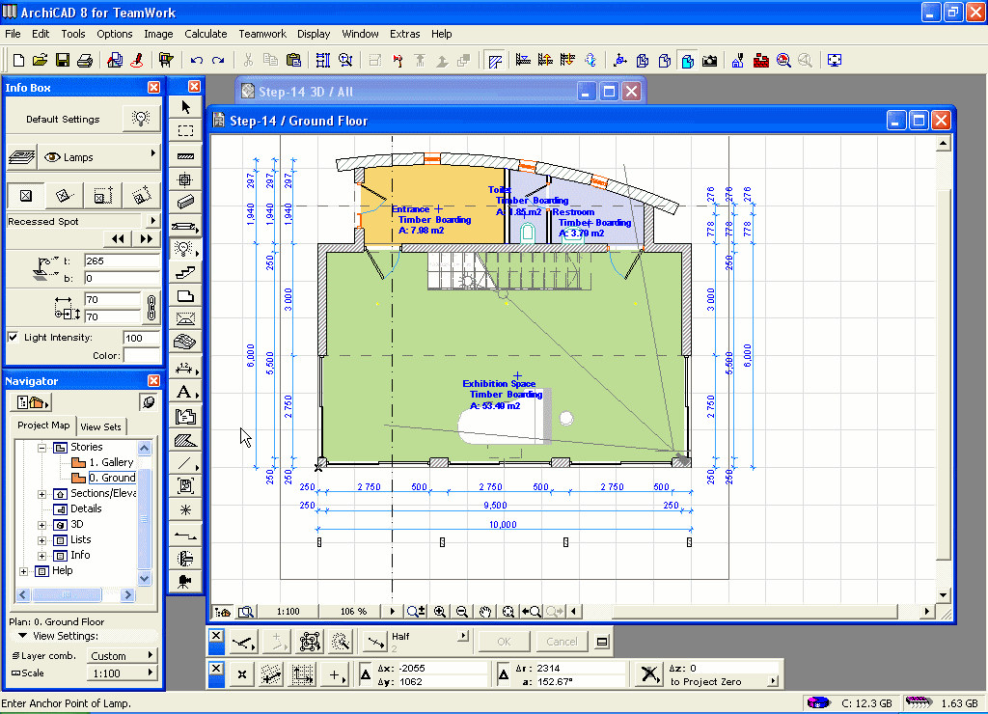Select the Marquee tool
This screenshot has height=714, width=988.
(x=185, y=131)
